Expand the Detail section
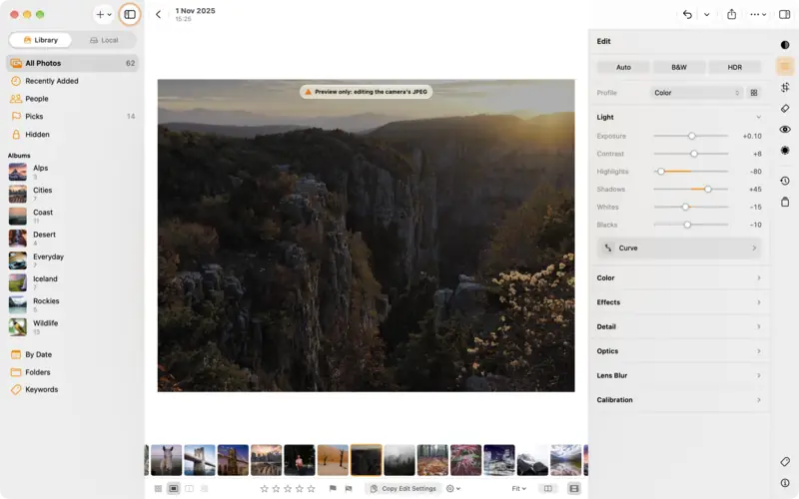This screenshot has height=499, width=799. (679, 327)
